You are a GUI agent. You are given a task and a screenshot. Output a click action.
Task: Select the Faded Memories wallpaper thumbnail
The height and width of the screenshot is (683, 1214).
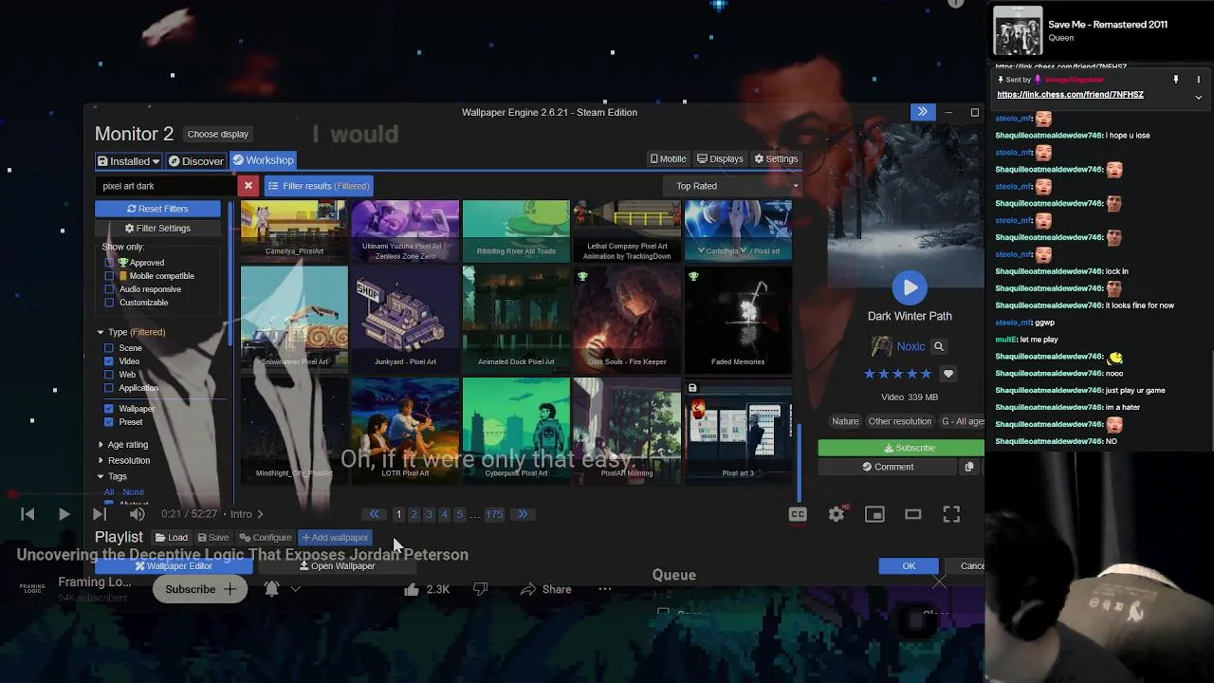[x=738, y=319]
